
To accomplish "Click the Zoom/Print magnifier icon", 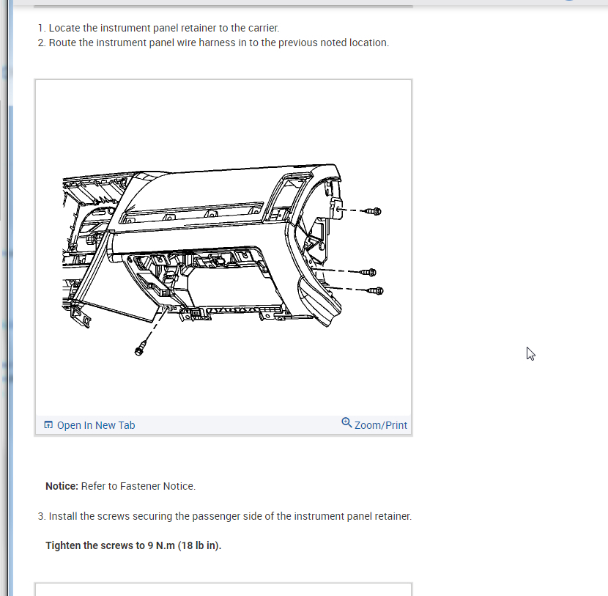I will pyautogui.click(x=346, y=422).
